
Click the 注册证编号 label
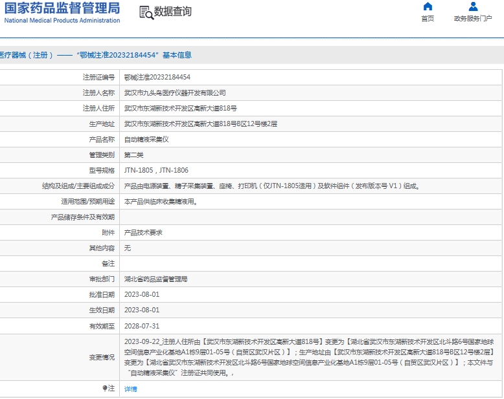click(98, 78)
